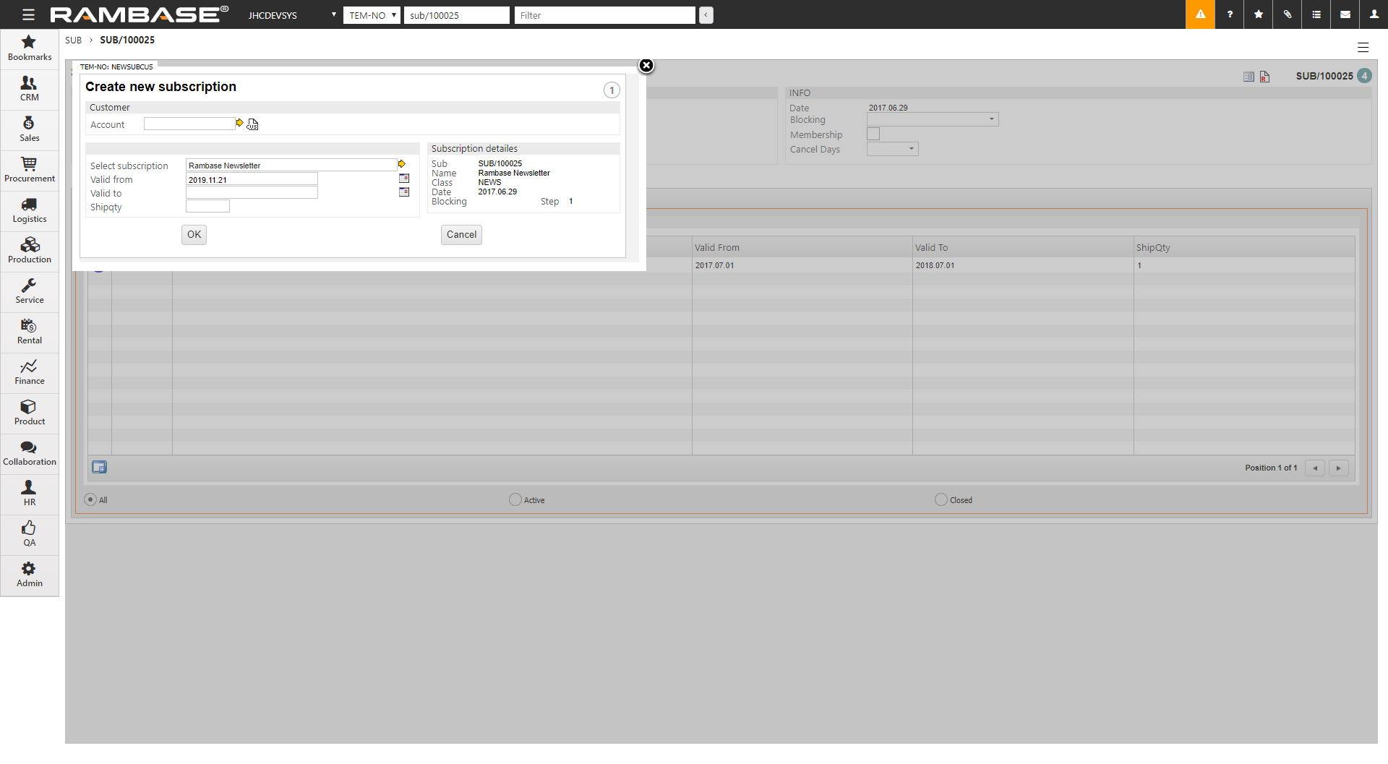
Task: Open the alert warning notifications icon
Action: click(x=1200, y=14)
